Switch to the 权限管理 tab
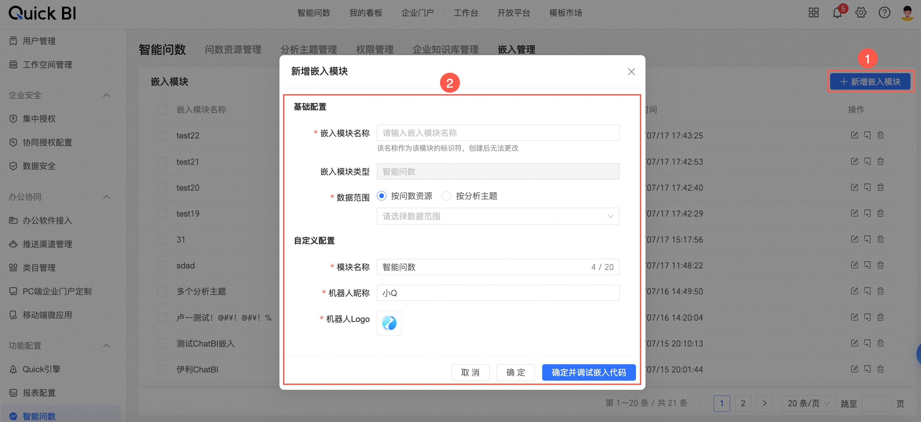921x422 pixels. [x=374, y=49]
